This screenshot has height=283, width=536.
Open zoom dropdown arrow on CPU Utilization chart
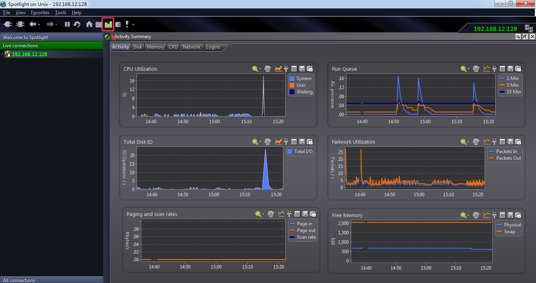(x=261, y=69)
